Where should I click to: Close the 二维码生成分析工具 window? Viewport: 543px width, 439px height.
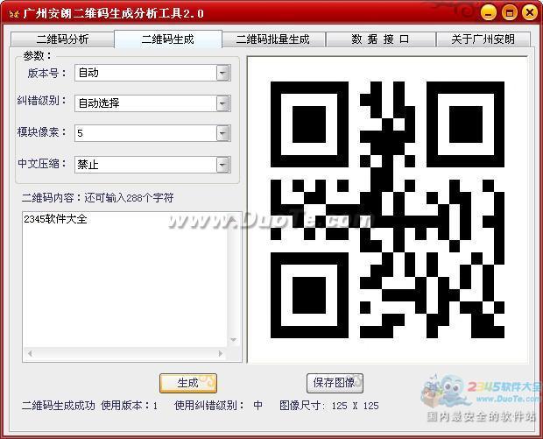530,13
